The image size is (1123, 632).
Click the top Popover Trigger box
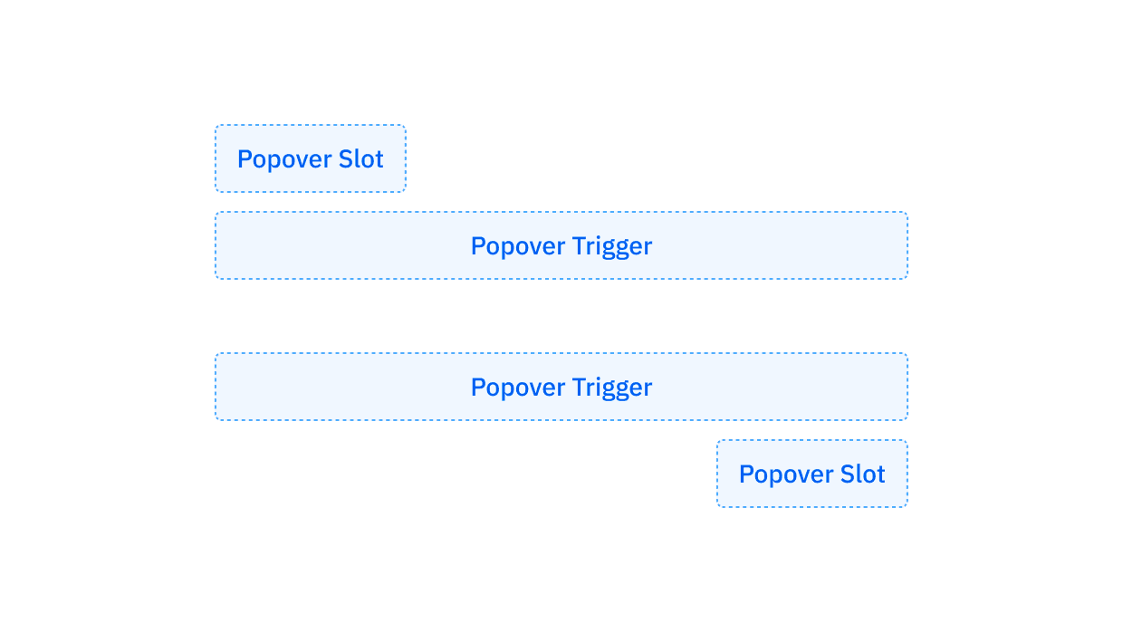coord(561,245)
